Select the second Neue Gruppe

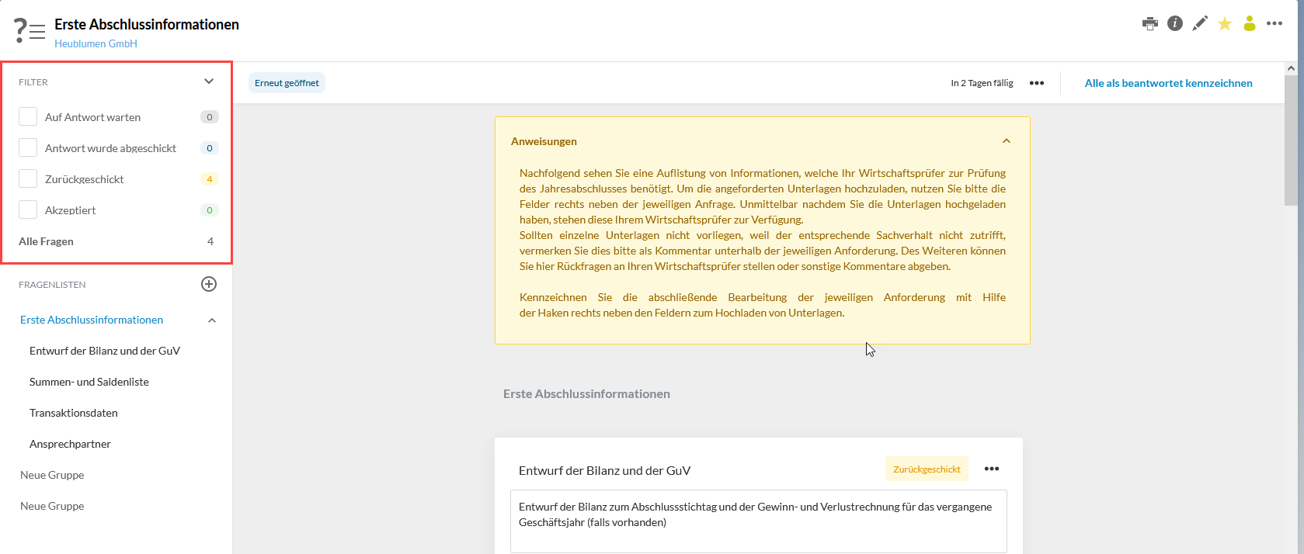(52, 506)
